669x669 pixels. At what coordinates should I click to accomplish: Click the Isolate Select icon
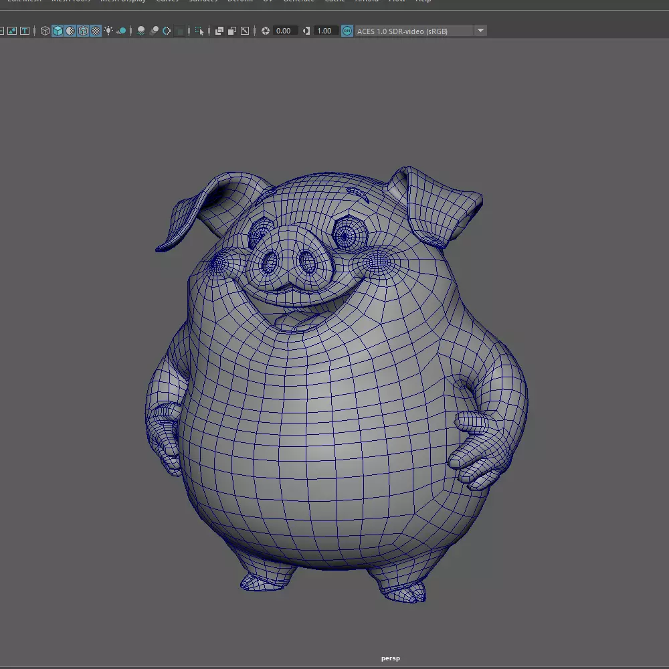point(199,31)
